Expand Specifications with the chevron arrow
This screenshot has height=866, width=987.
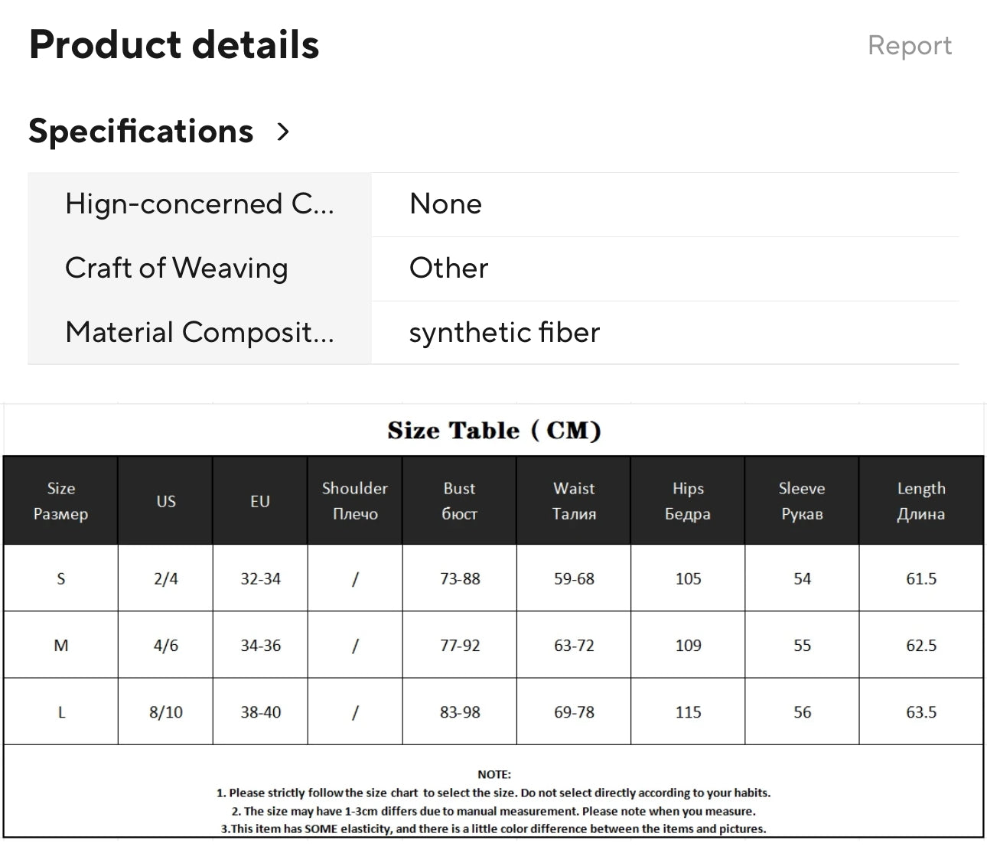click(283, 132)
